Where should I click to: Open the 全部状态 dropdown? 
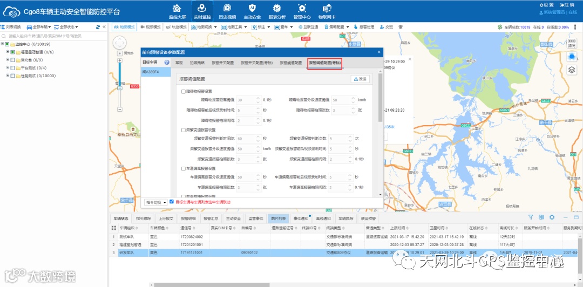pyautogui.click(x=66, y=27)
